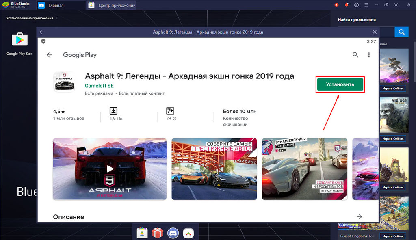The height and width of the screenshot is (240, 416).
Task: Click the Asphalt 9 app icon
Action: [x=64, y=82]
